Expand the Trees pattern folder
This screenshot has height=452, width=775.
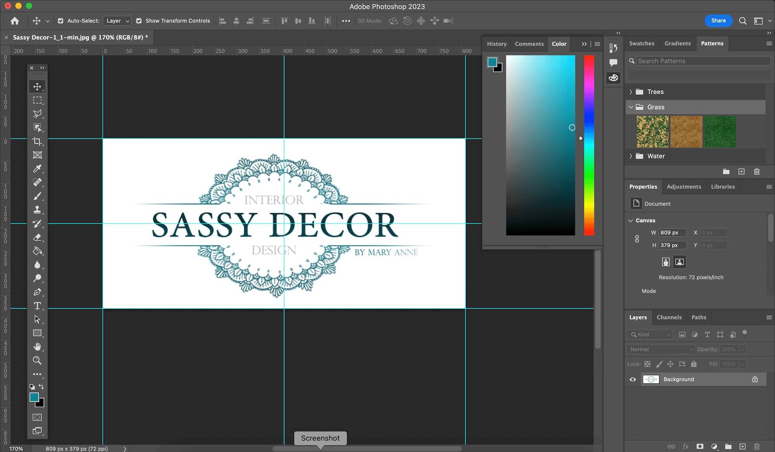(x=631, y=92)
